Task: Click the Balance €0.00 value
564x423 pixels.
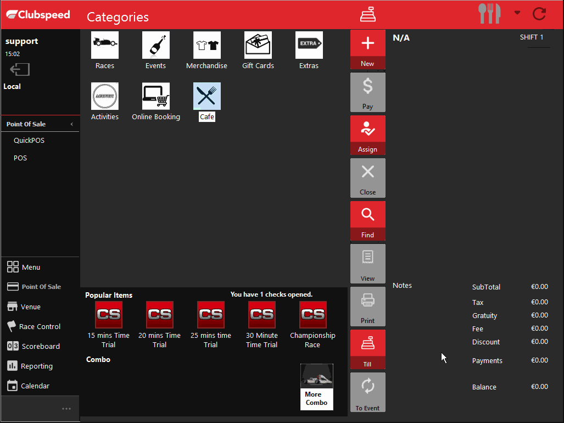Action: 539,387
